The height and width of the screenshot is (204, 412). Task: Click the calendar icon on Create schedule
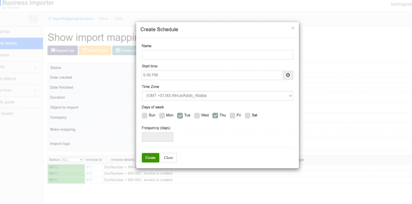(117, 51)
